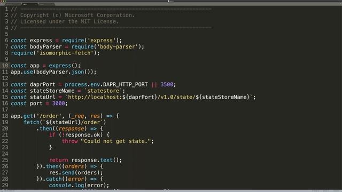Click the return response.text() statement

(x=85, y=161)
